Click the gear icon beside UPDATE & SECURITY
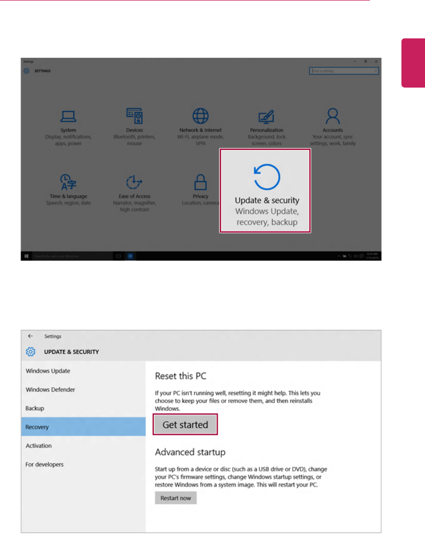This screenshot has width=425, height=545. tap(31, 352)
